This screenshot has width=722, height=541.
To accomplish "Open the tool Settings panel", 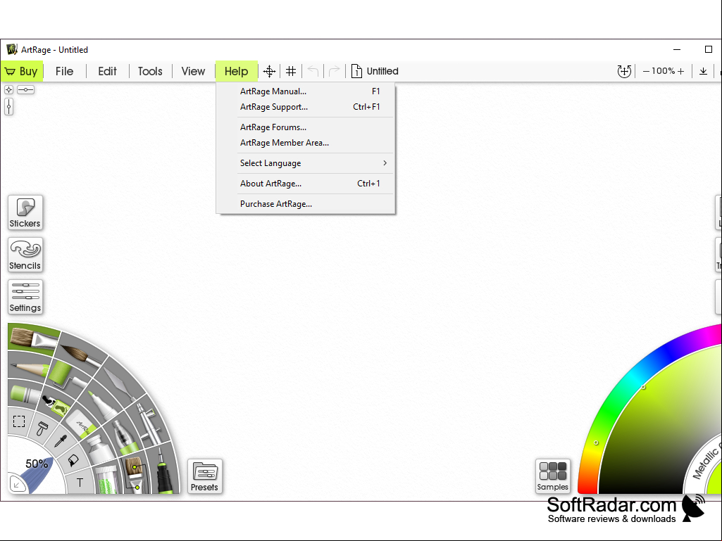I will pos(25,297).
